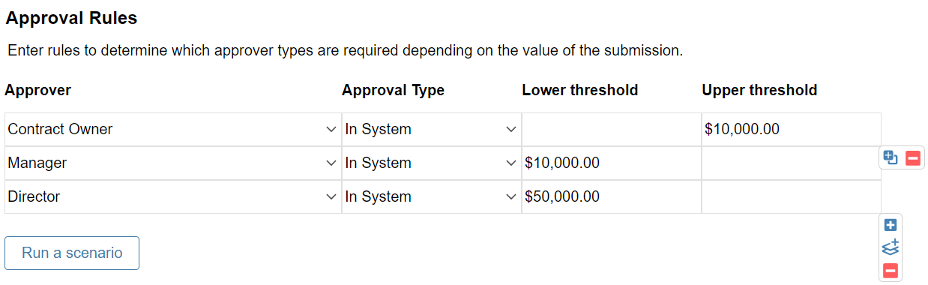The image size is (928, 285).
Task: Click the Run a scenario button
Action: 72,253
